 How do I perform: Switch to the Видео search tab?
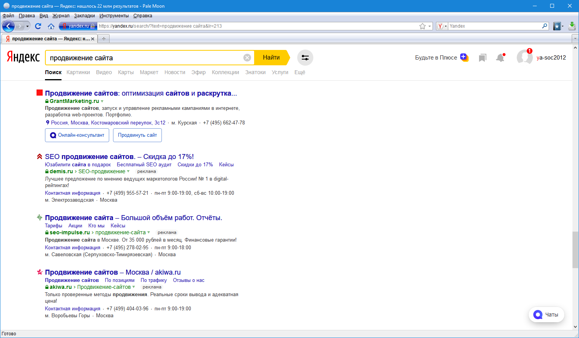(x=104, y=72)
